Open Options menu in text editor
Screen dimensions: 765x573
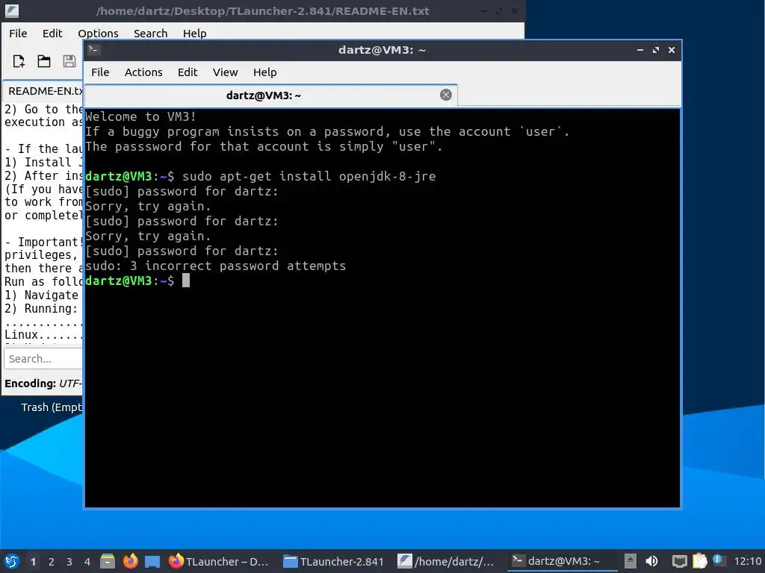point(98,33)
